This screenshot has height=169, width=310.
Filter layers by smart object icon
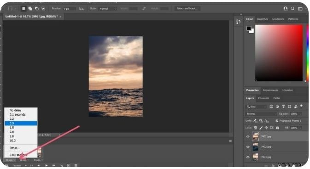click(x=296, y=107)
